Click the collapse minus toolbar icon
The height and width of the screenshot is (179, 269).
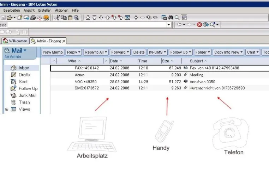tap(142, 18)
